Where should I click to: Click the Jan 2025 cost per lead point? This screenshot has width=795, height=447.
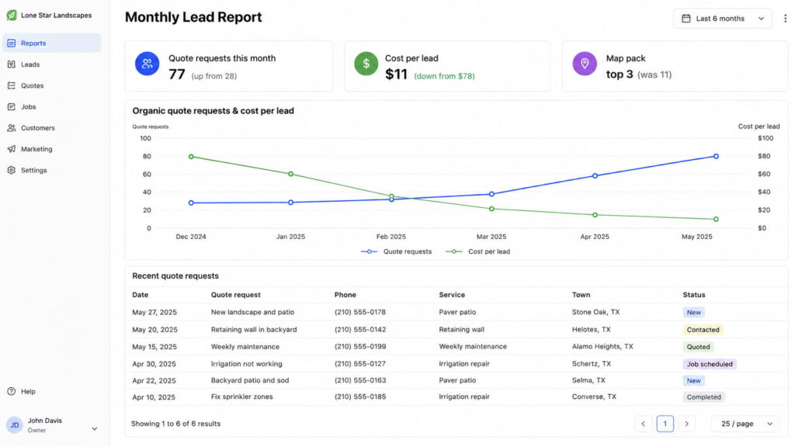tap(290, 174)
